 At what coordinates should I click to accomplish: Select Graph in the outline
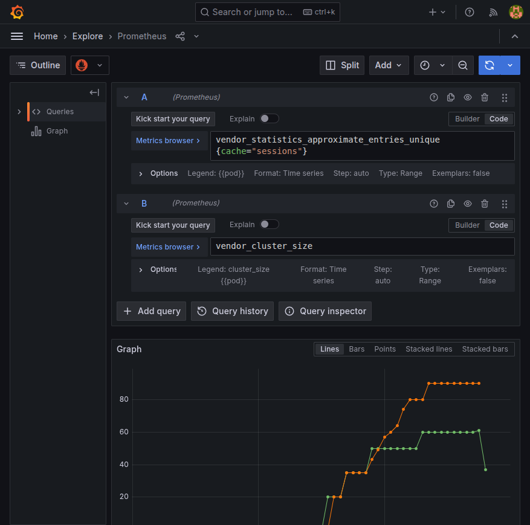57,131
